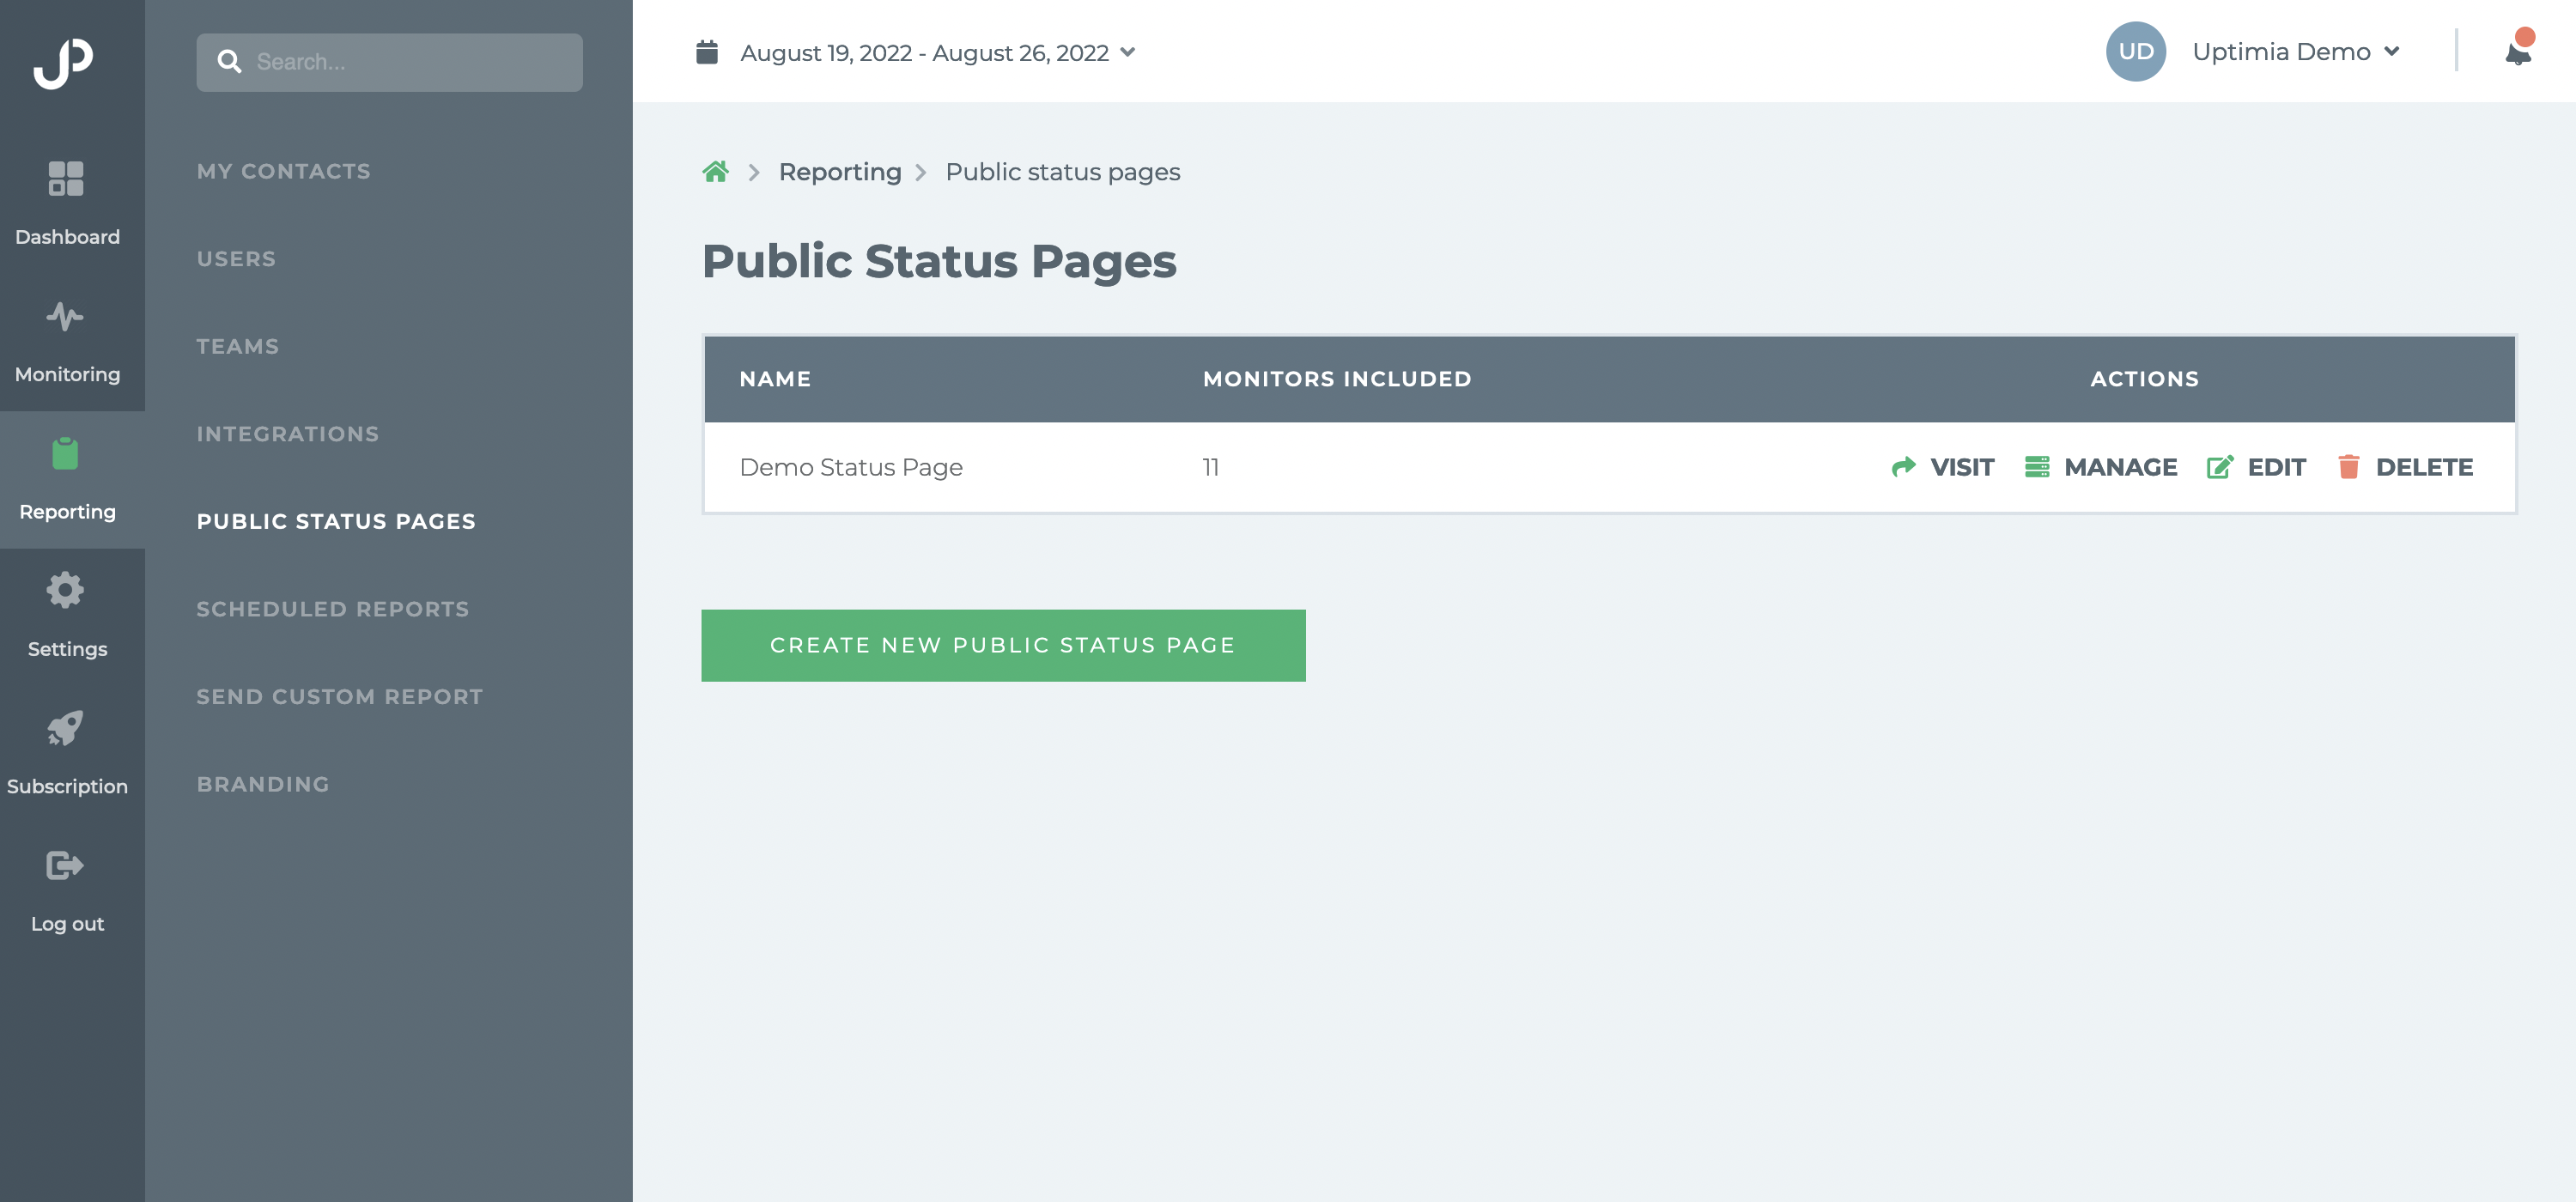The width and height of the screenshot is (2576, 1202).
Task: Click the green Visit arrow icon
Action: click(x=1903, y=467)
